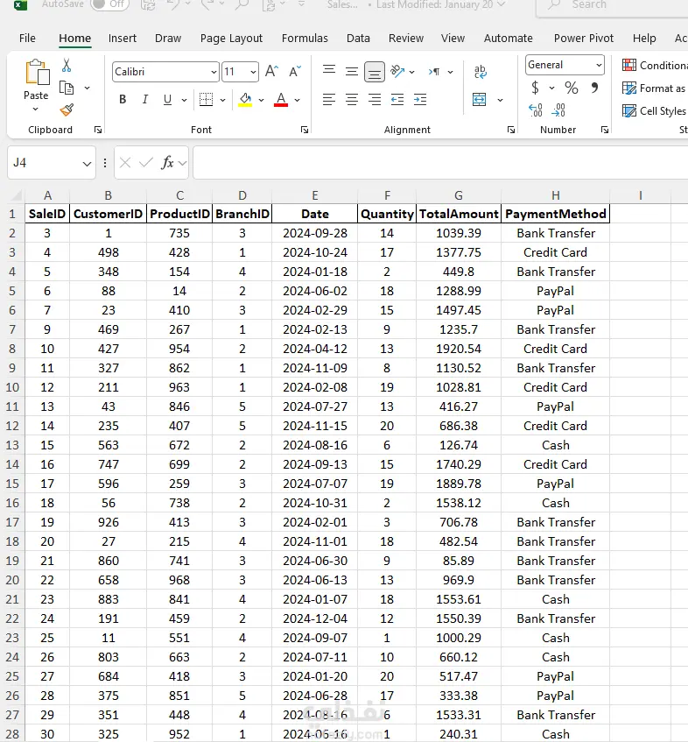Click Increase Font Size icon
Screen dimensions: 688x742
click(272, 72)
